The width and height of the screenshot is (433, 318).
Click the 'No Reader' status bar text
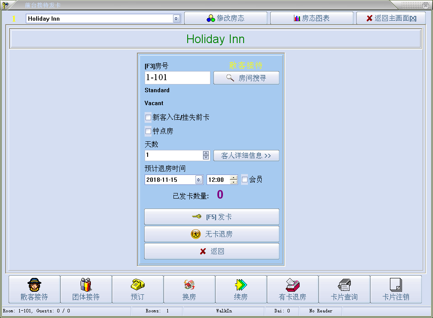point(321,311)
